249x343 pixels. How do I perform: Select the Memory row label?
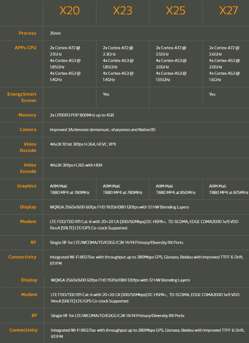click(27, 115)
